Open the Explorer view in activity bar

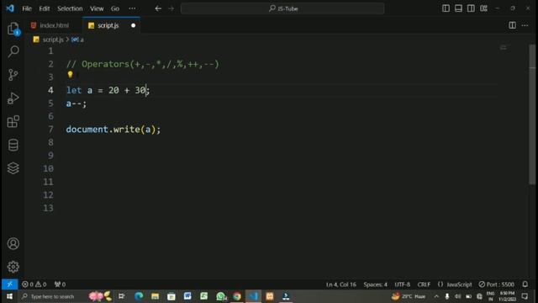pos(13,29)
